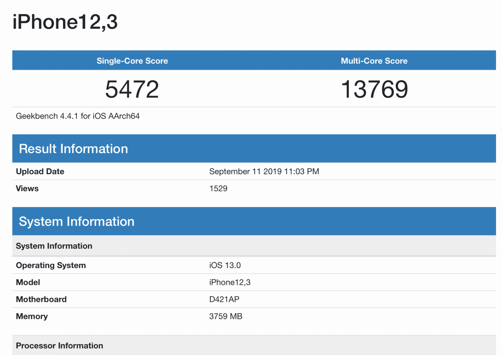Click the Upload Date label
502x355 pixels.
click(x=40, y=171)
